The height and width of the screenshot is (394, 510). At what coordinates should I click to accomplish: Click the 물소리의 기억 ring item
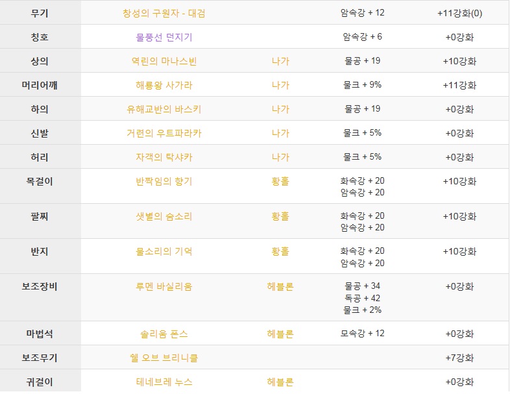click(x=164, y=251)
